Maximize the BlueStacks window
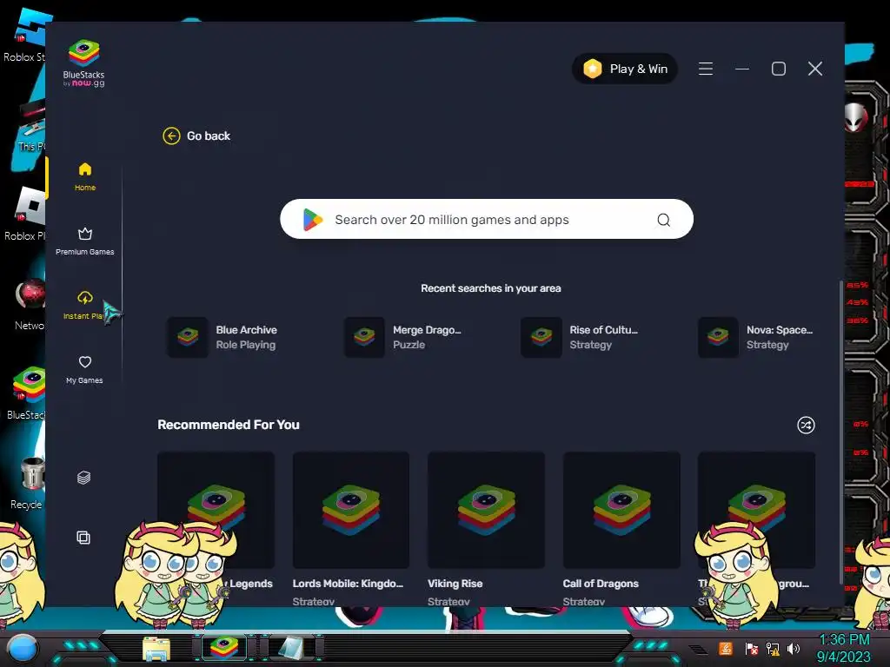 (x=779, y=69)
